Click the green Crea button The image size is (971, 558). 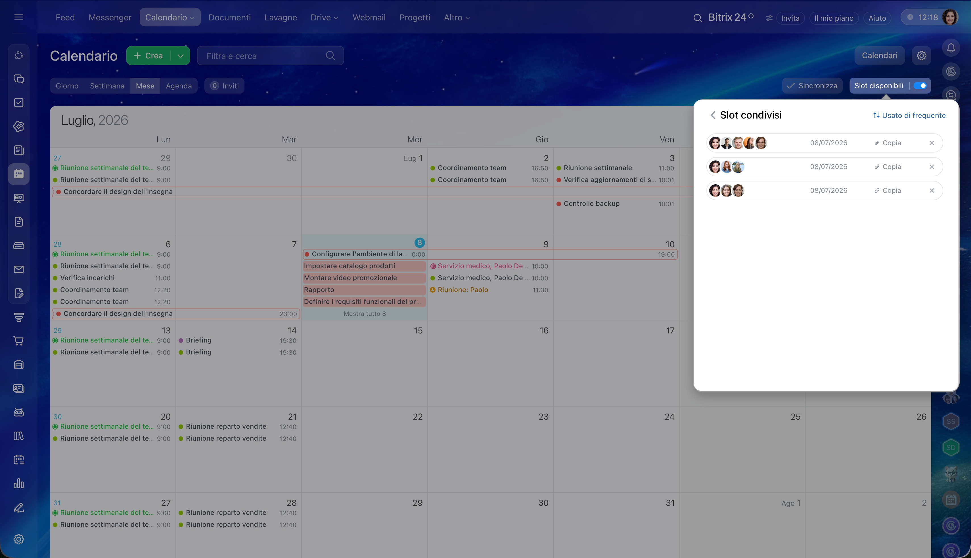(x=148, y=56)
